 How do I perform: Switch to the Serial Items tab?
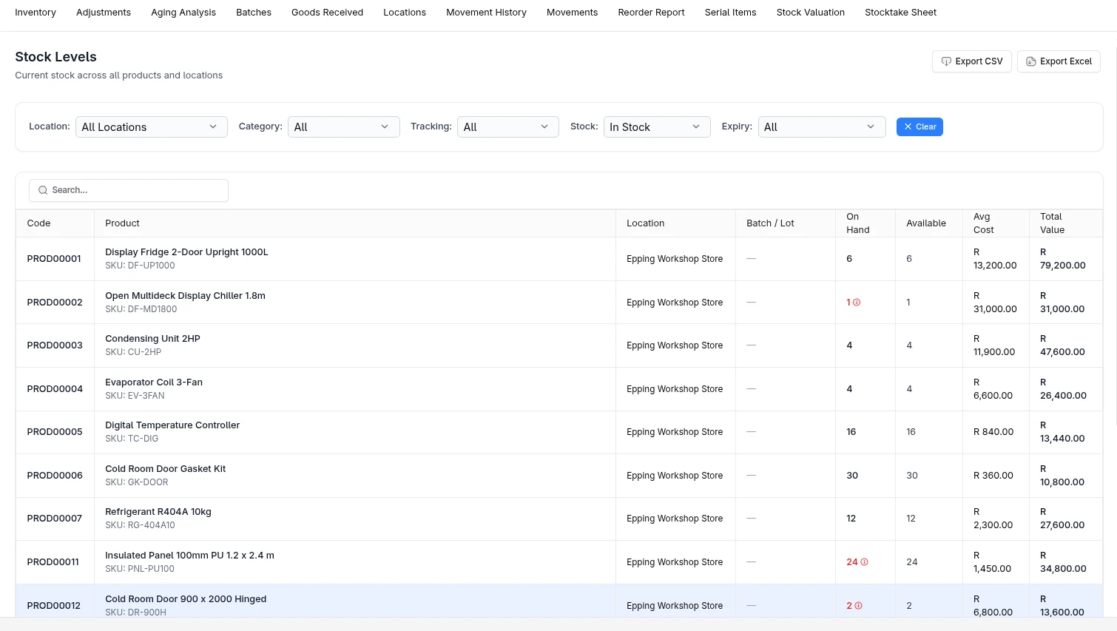(x=730, y=13)
